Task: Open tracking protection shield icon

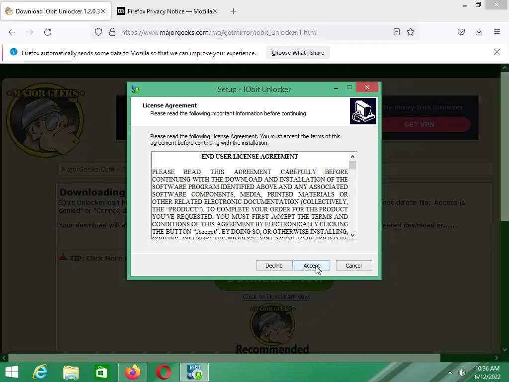Action: [x=98, y=32]
